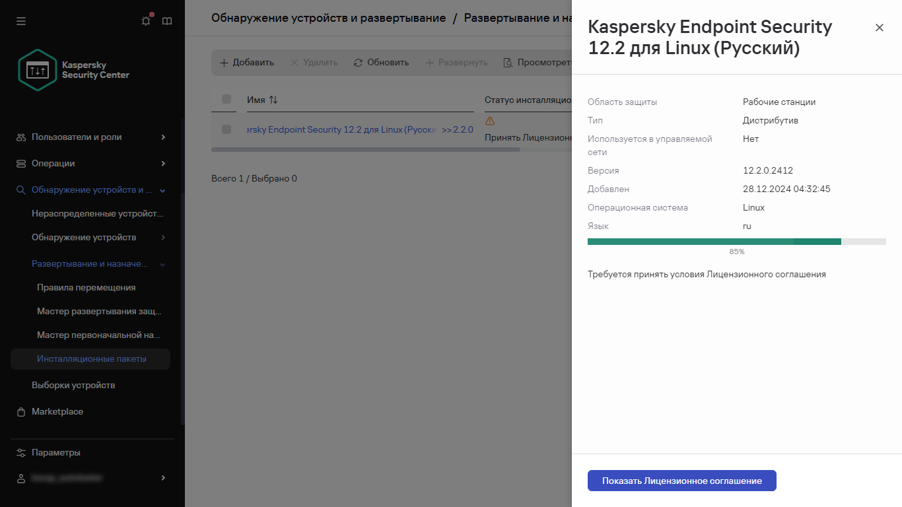The height and width of the screenshot is (507, 902).
Task: Expand the Пользователи и роли section
Action: 162,137
